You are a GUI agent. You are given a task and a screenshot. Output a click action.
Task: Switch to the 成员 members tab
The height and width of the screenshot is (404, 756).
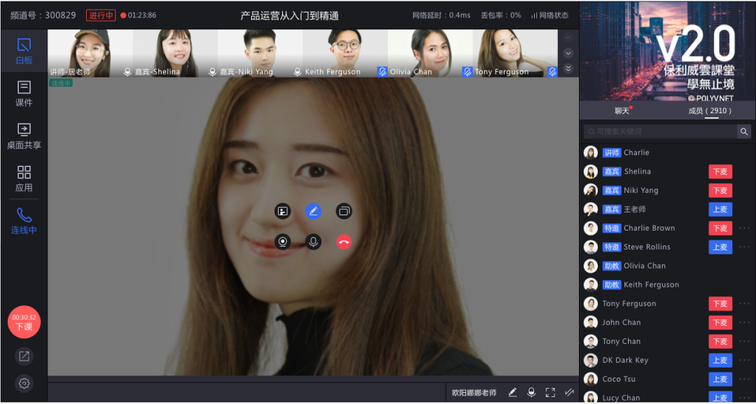(x=710, y=110)
